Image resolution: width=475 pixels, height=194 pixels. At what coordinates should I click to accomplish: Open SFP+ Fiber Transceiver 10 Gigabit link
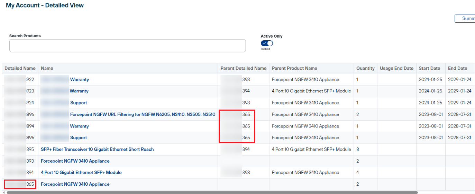click(x=97, y=150)
